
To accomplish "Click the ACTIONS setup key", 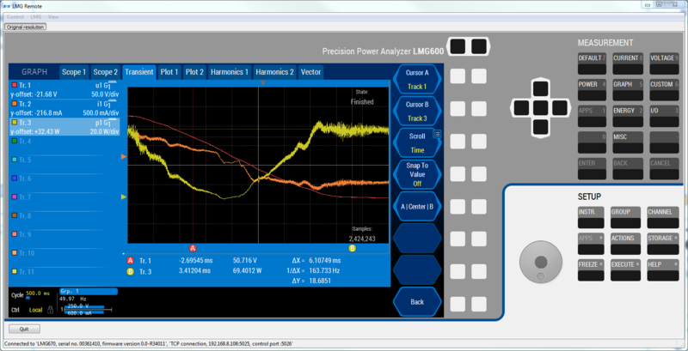I will pyautogui.click(x=626, y=245).
